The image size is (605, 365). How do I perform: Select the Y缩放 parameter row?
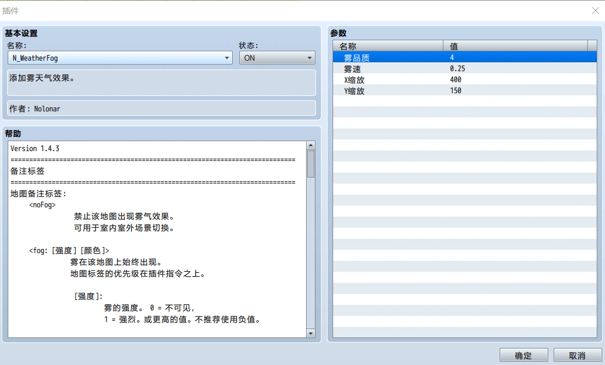pos(464,90)
